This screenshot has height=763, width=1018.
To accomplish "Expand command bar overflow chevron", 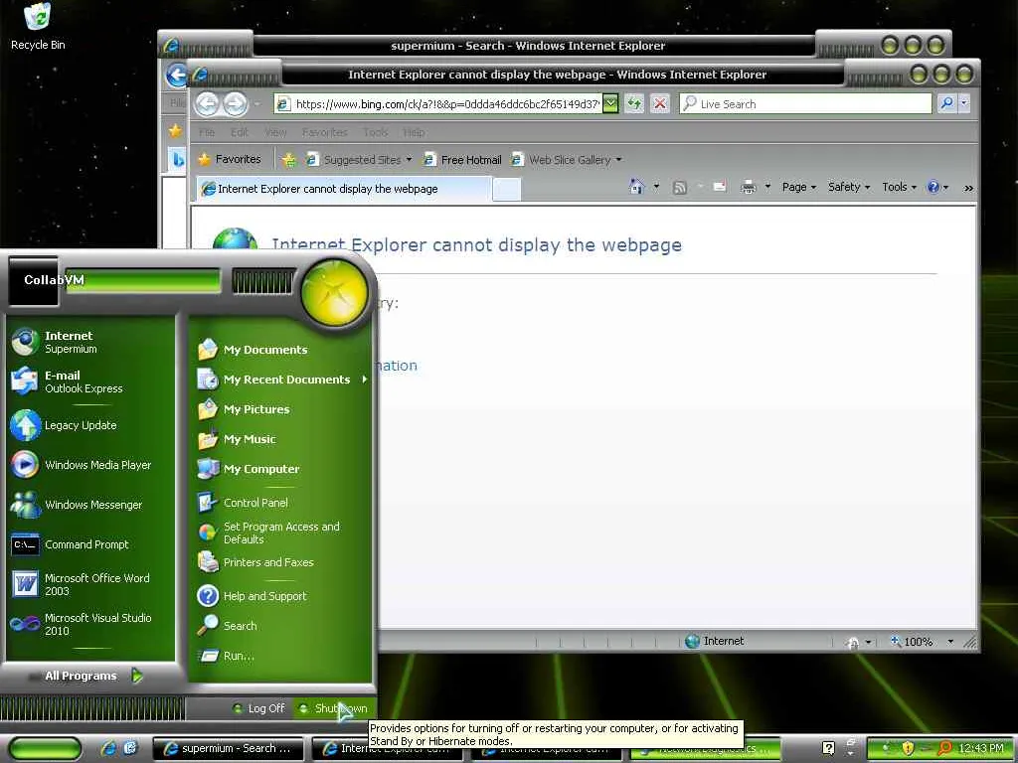I will click(x=968, y=188).
